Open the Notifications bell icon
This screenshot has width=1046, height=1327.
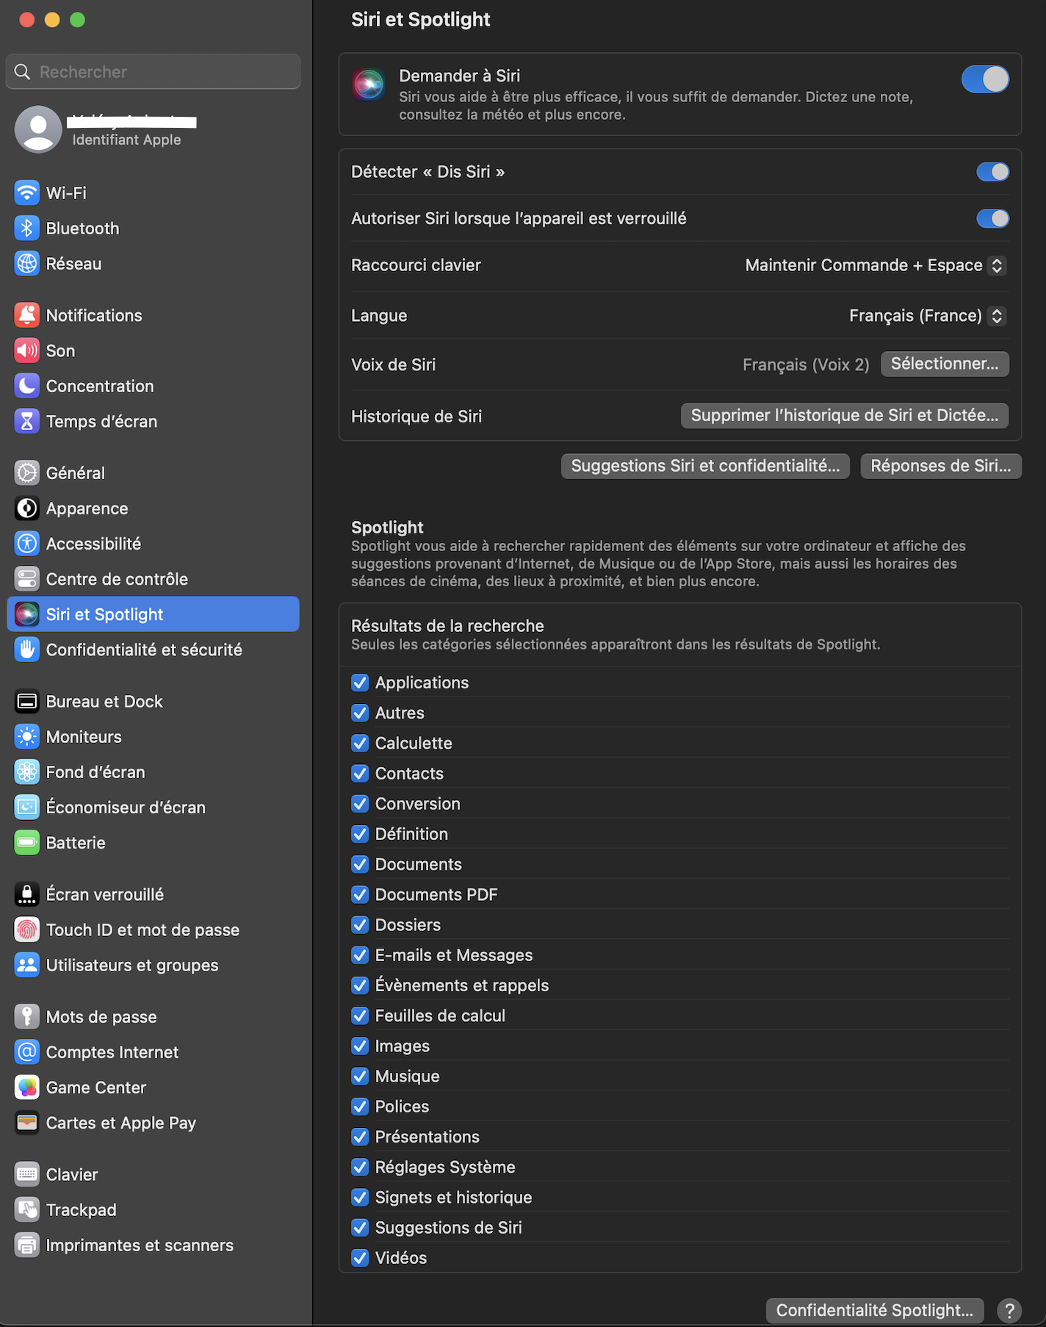coord(27,315)
